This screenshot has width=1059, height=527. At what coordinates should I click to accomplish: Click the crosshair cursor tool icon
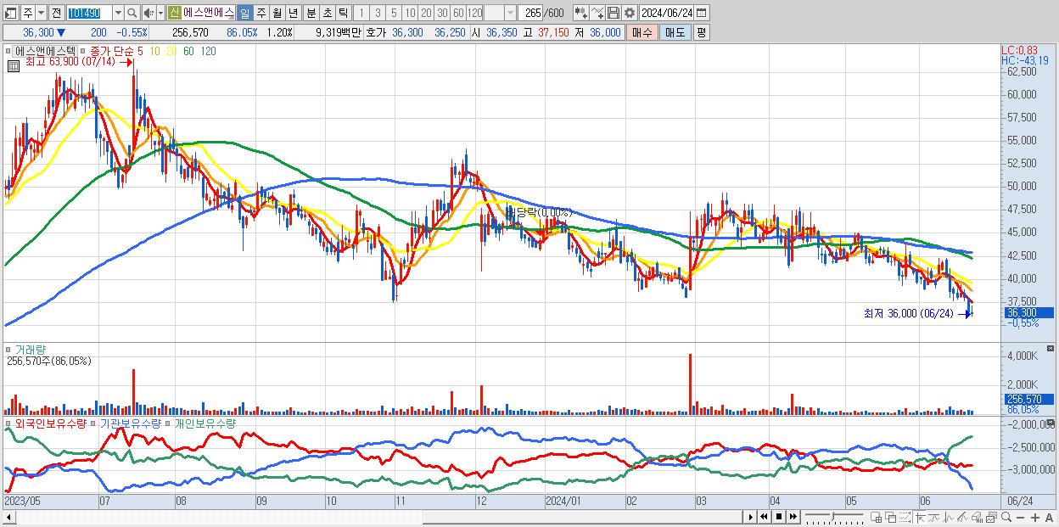tap(920, 517)
